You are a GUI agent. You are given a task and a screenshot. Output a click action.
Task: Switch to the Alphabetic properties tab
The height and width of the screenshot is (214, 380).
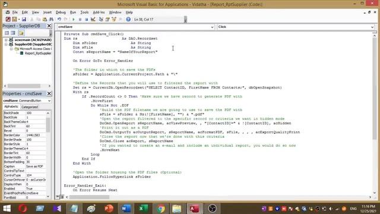tap(11, 107)
